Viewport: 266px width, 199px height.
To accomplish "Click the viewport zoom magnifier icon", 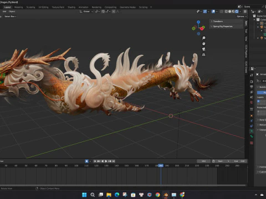I will click(x=203, y=38).
